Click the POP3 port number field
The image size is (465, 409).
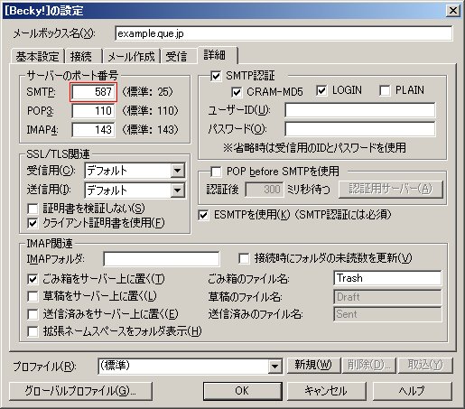pyautogui.click(x=93, y=111)
